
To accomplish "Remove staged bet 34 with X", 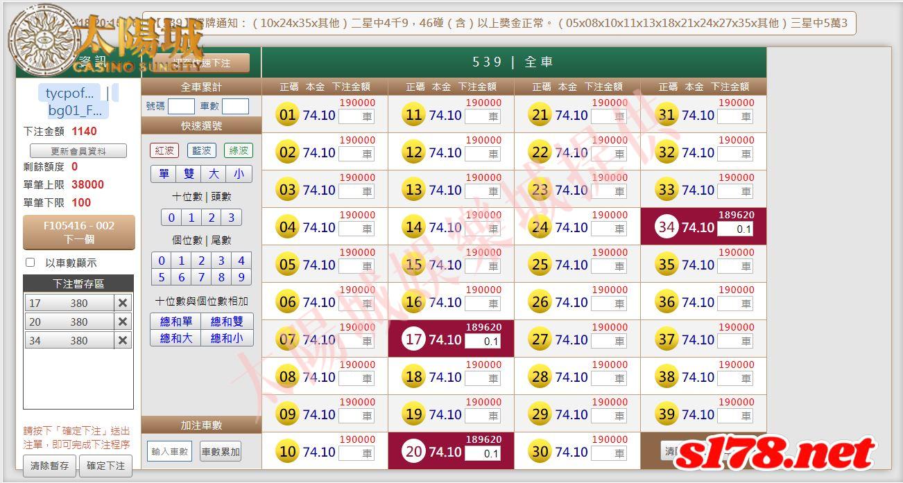I will [x=123, y=340].
